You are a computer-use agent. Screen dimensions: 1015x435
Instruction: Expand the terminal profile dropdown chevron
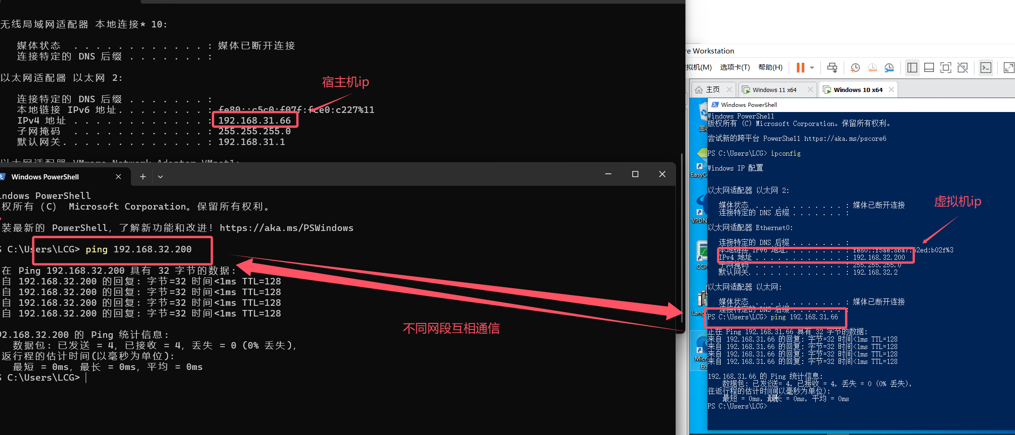pyautogui.click(x=160, y=177)
